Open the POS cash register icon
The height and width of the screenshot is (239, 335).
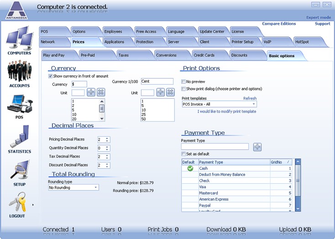[x=19, y=104]
